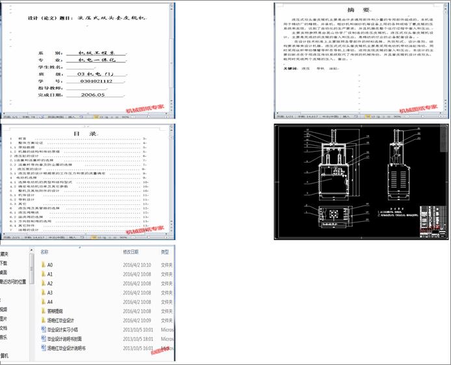This screenshot has width=451, height=365.
Task: Click horizontal scrollbar in title-page Word window
Action: (x=86, y=113)
